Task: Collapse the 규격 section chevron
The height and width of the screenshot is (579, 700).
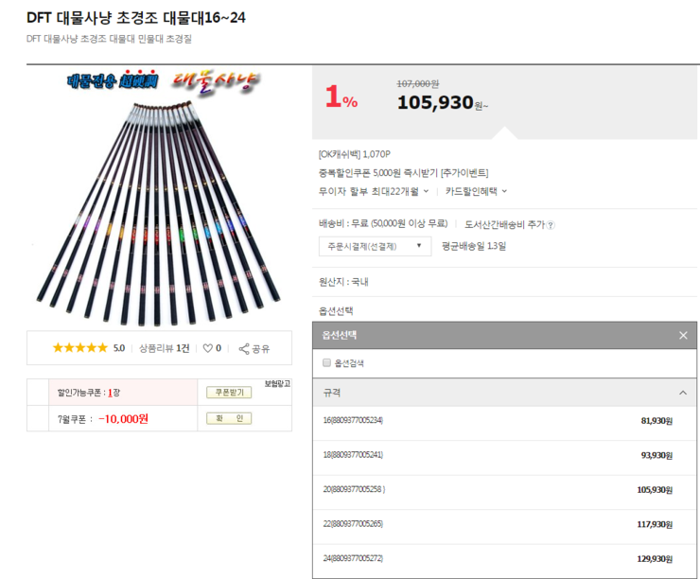Action: [x=683, y=393]
